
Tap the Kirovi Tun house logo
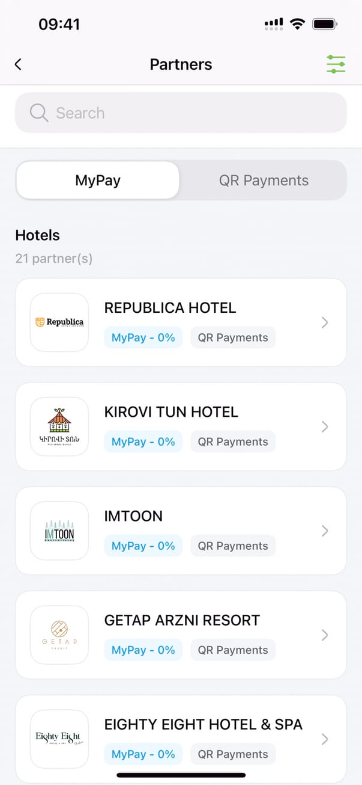pyautogui.click(x=59, y=426)
